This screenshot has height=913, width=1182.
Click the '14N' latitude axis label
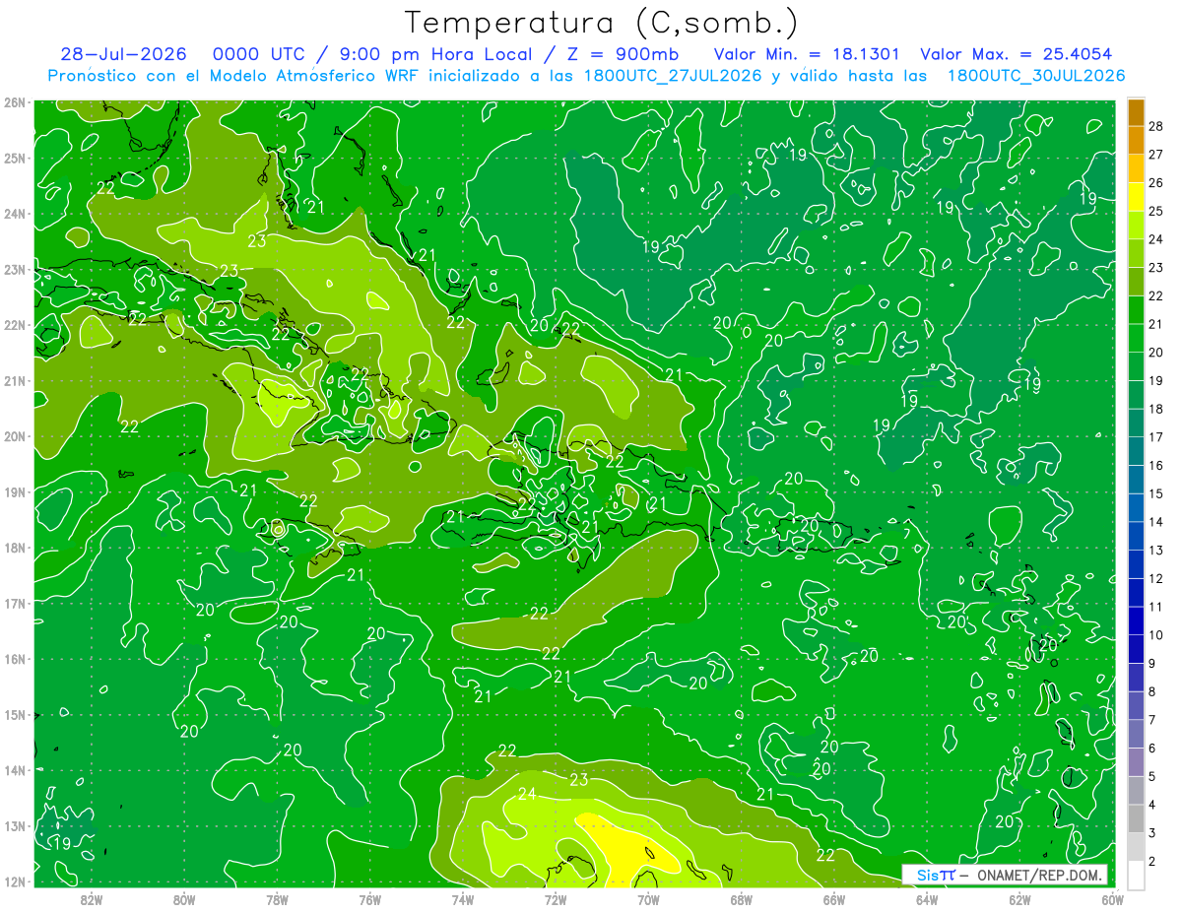click(x=15, y=770)
